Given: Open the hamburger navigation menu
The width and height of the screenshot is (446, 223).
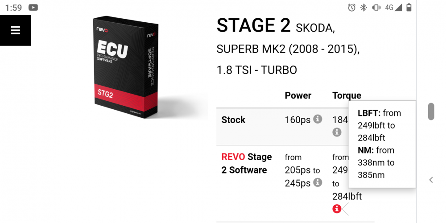Looking at the screenshot, I should [x=15, y=30].
